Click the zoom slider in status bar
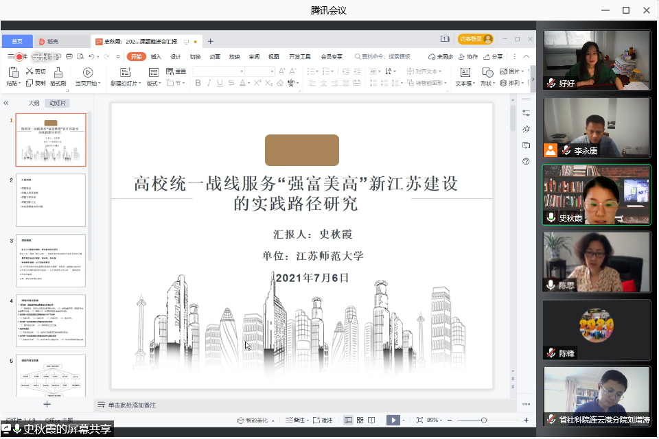The width and height of the screenshot is (659, 439). coord(484,420)
